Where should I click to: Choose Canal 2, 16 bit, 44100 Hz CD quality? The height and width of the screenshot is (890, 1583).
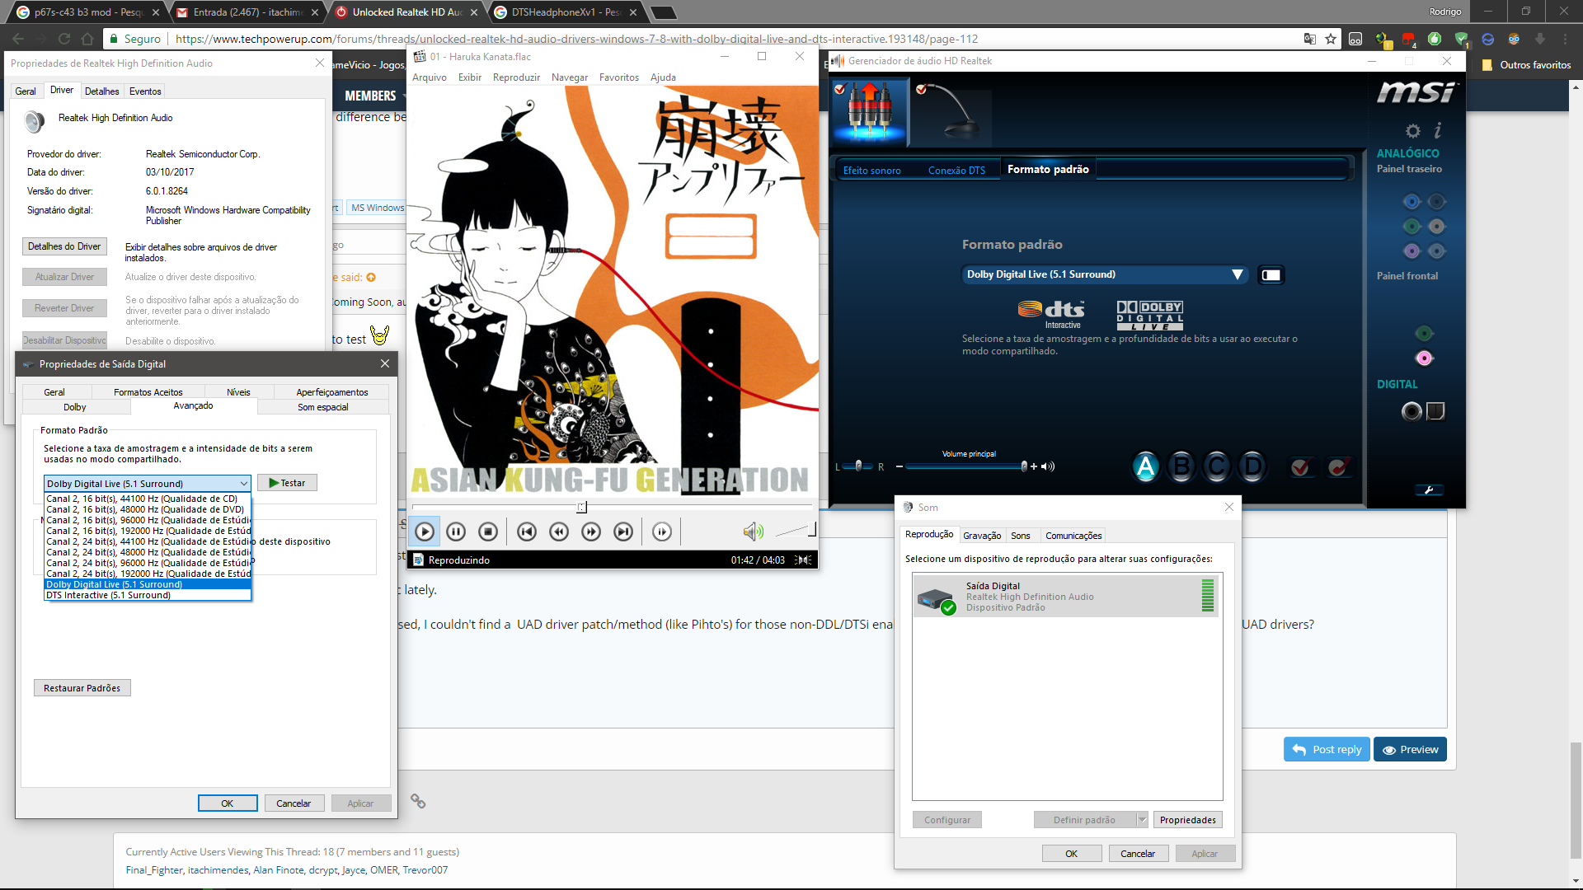click(148, 499)
